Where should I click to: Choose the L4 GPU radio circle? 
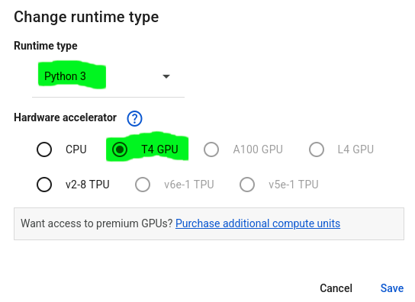pos(317,149)
